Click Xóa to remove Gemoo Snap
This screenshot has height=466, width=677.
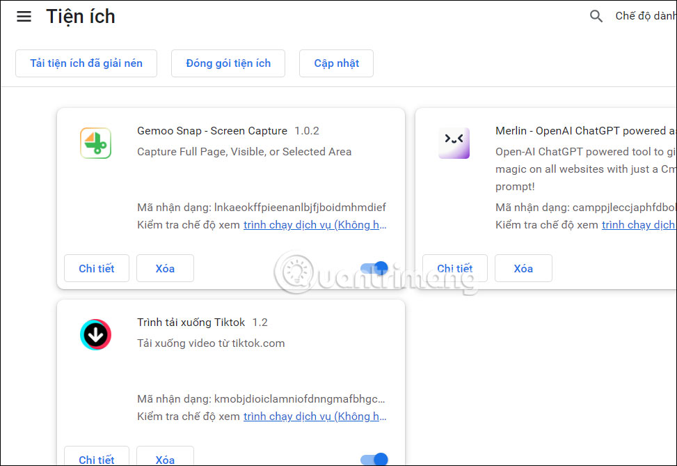pyautogui.click(x=165, y=268)
